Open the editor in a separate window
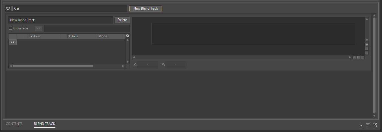Viewport: 382px width, 132px height. [x=375, y=125]
